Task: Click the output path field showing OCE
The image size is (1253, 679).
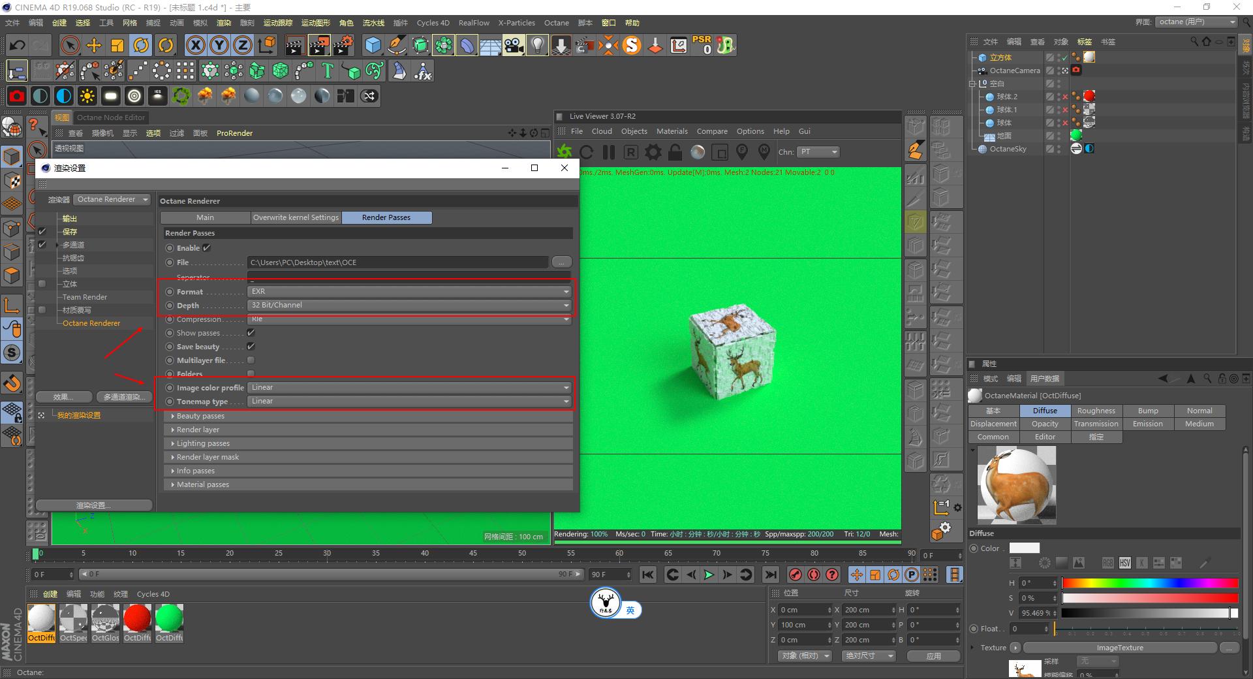Action: (398, 262)
